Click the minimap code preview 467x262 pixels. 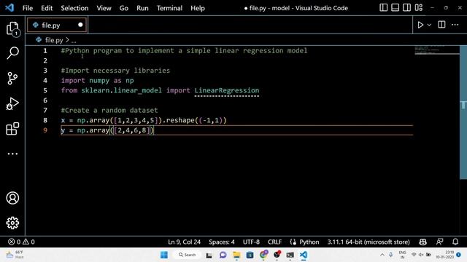coord(436,50)
